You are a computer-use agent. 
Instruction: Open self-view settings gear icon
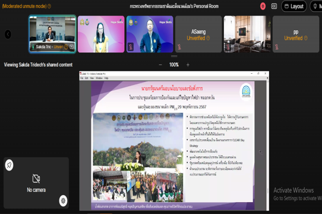click(x=63, y=201)
